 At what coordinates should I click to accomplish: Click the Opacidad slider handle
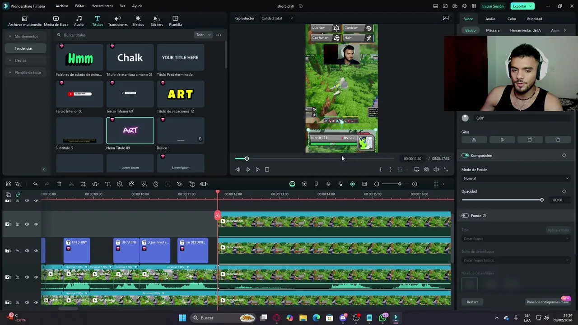542,200
